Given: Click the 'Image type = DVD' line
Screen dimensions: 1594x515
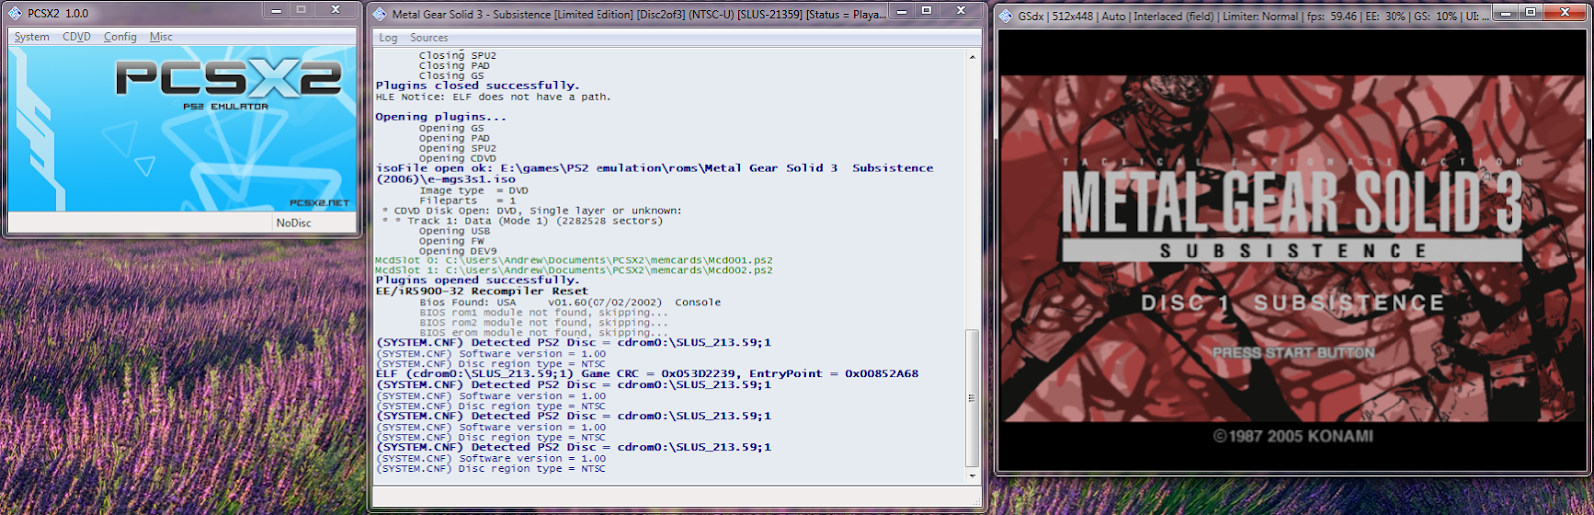Looking at the screenshot, I should point(474,190).
